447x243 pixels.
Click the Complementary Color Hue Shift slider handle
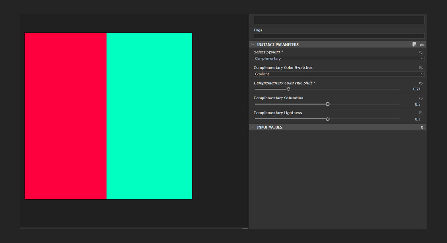click(x=289, y=89)
